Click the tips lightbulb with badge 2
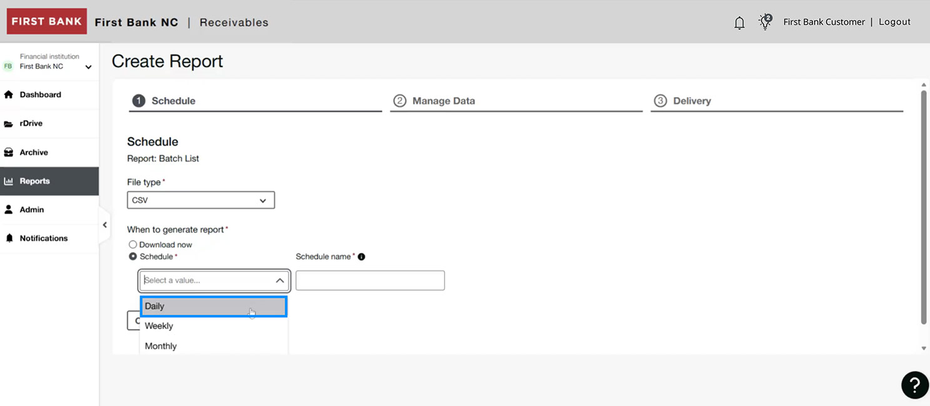 pos(765,21)
